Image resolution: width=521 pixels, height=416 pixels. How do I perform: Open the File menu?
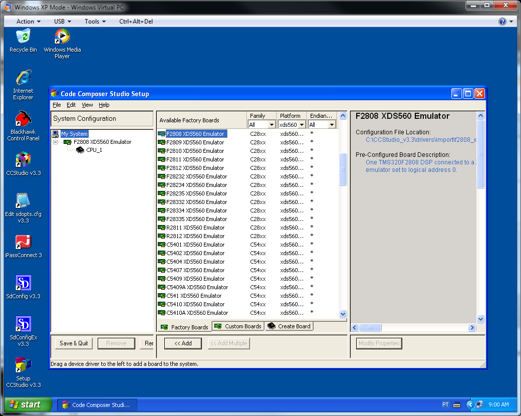tap(57, 105)
